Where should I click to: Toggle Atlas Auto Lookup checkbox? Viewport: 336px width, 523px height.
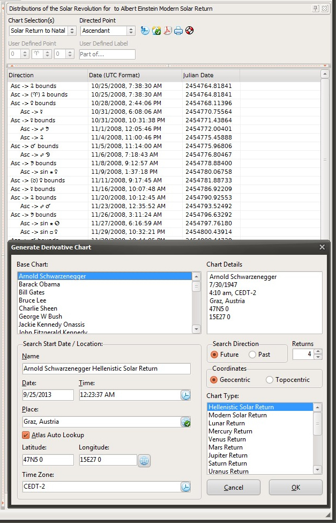coord(26,435)
